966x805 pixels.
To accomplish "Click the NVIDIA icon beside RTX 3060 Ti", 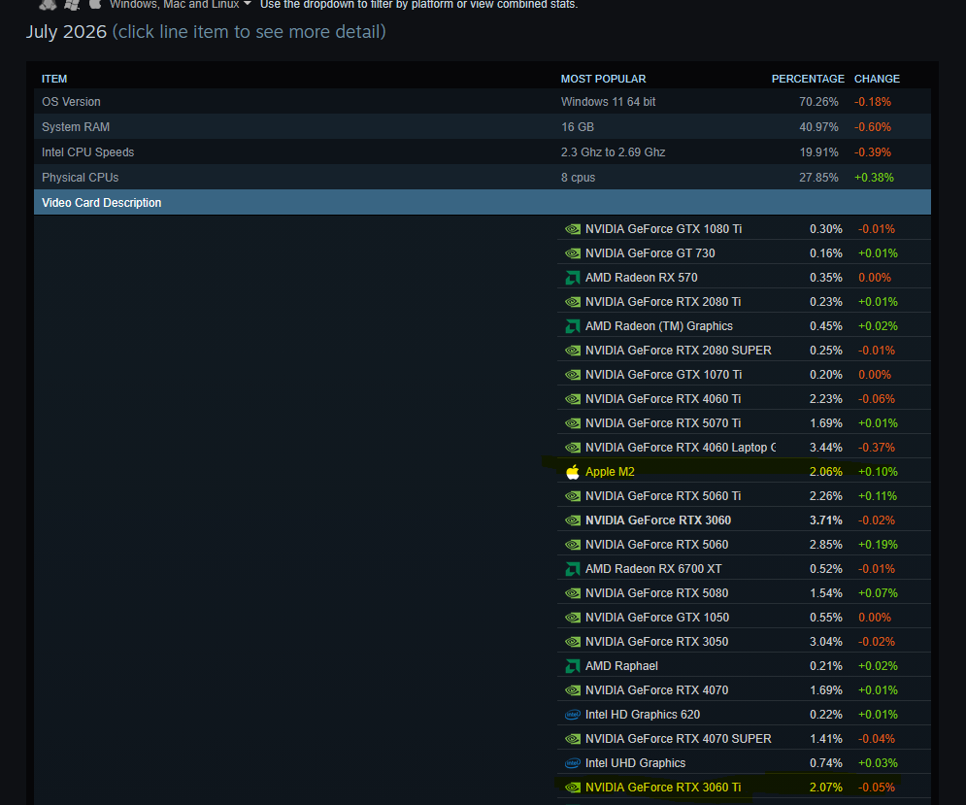I will (573, 788).
